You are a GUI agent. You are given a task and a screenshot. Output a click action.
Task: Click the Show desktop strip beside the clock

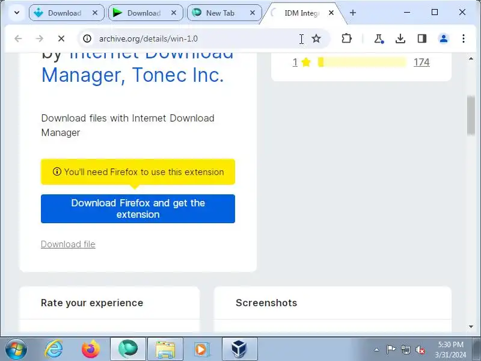476,350
